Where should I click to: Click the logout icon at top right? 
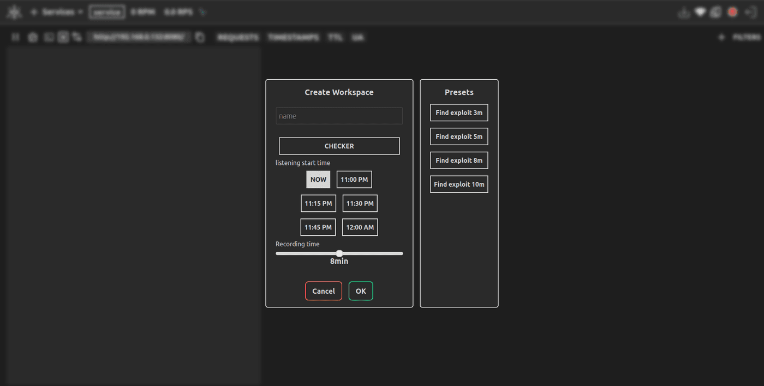click(750, 12)
